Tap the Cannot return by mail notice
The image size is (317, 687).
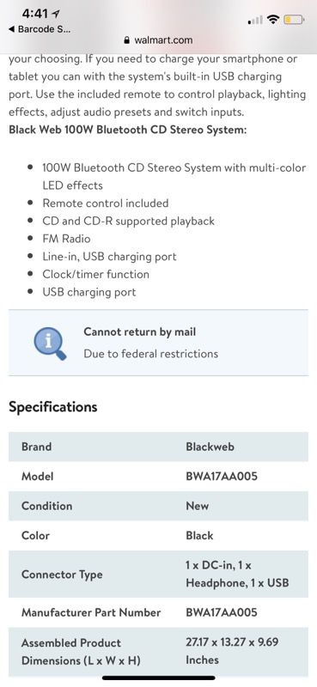(158, 343)
